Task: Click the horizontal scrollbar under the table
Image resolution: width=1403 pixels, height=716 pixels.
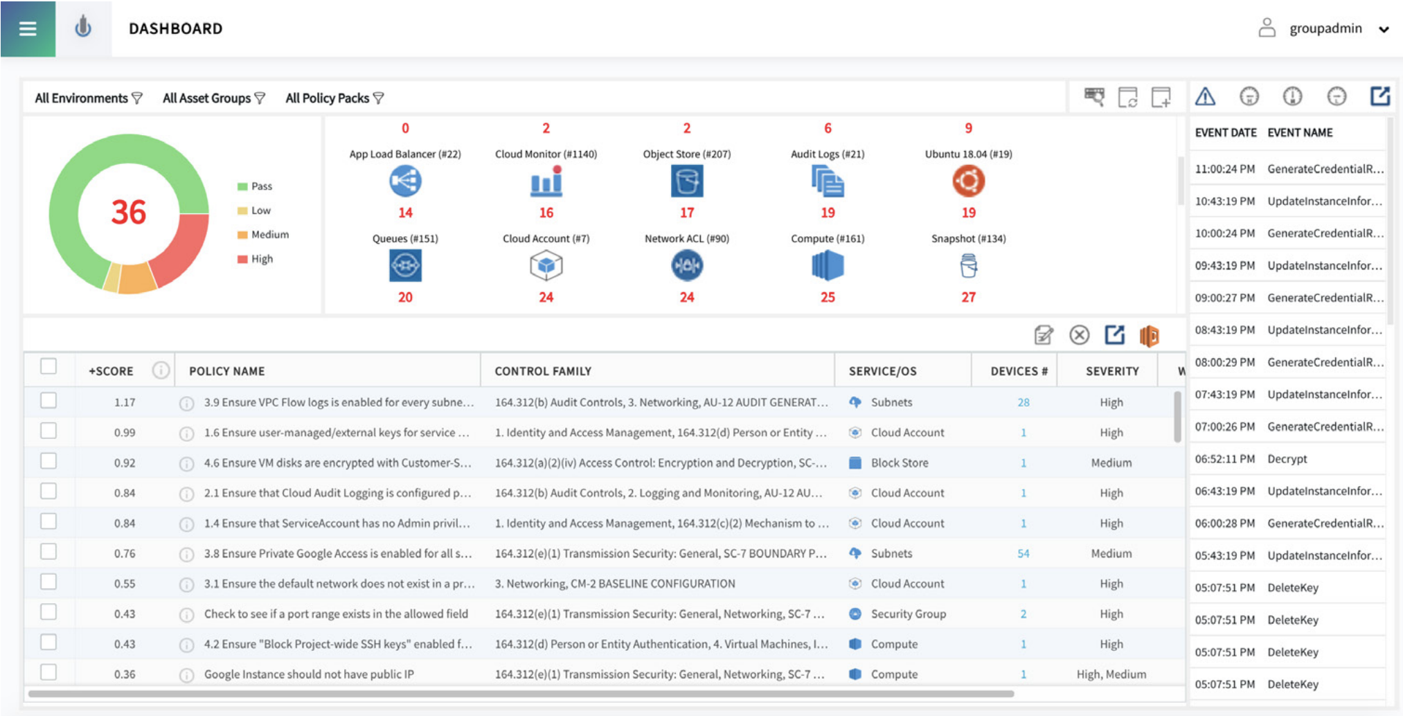Action: click(519, 693)
